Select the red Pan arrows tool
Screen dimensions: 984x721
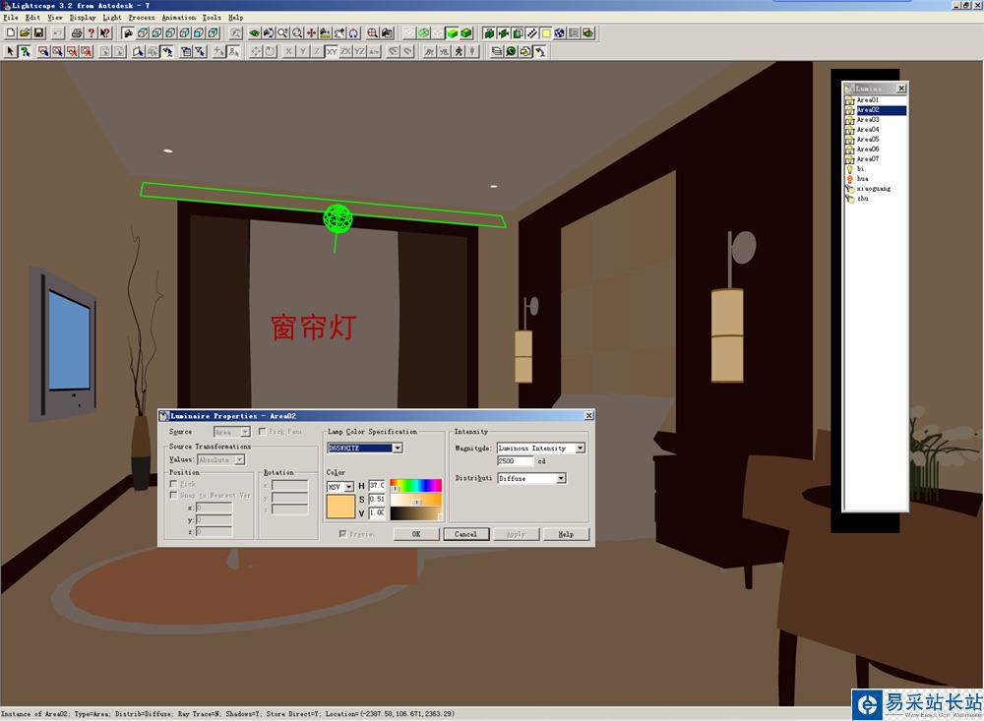pyautogui.click(x=311, y=33)
